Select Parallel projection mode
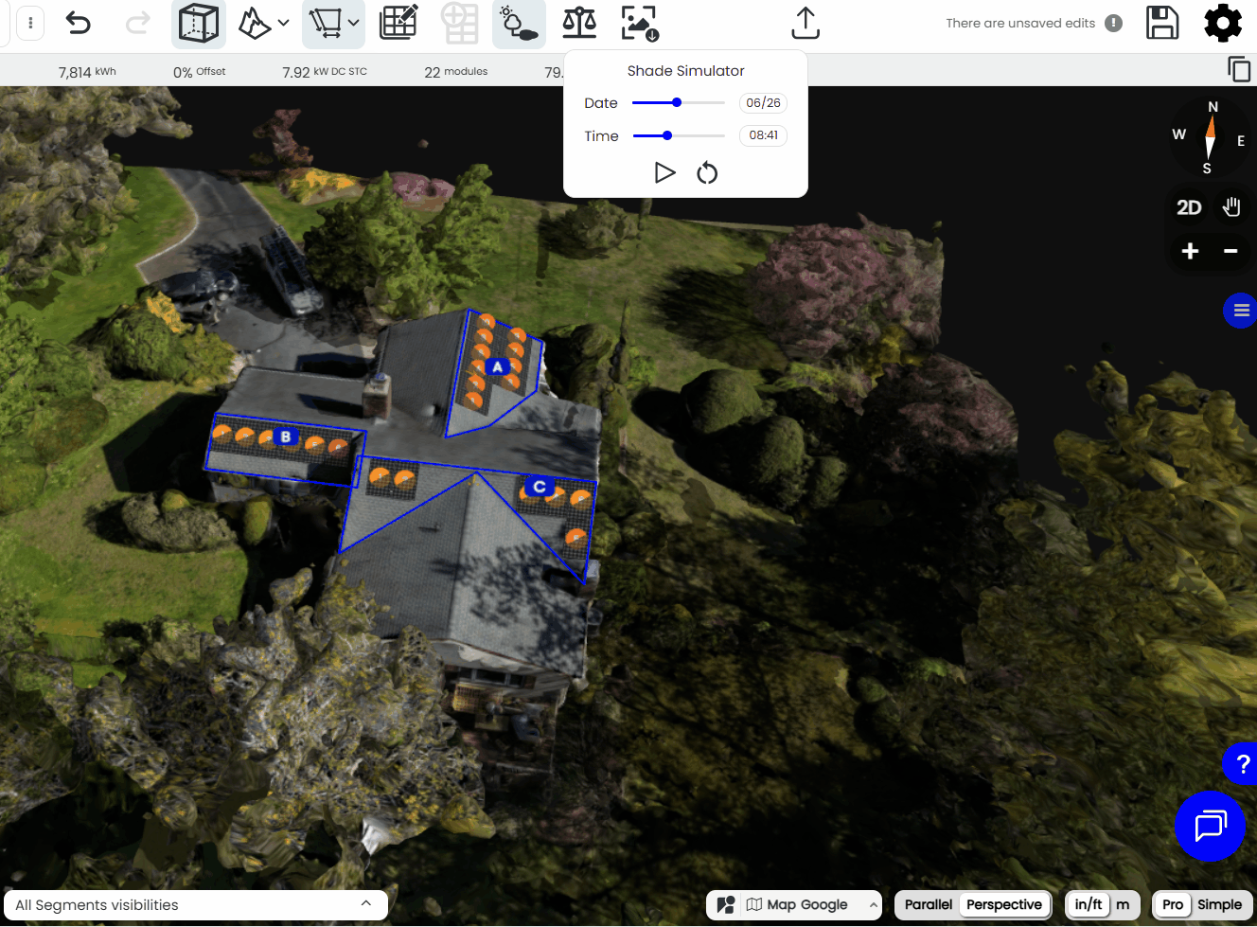This screenshot has width=1257, height=927. pyautogui.click(x=929, y=904)
